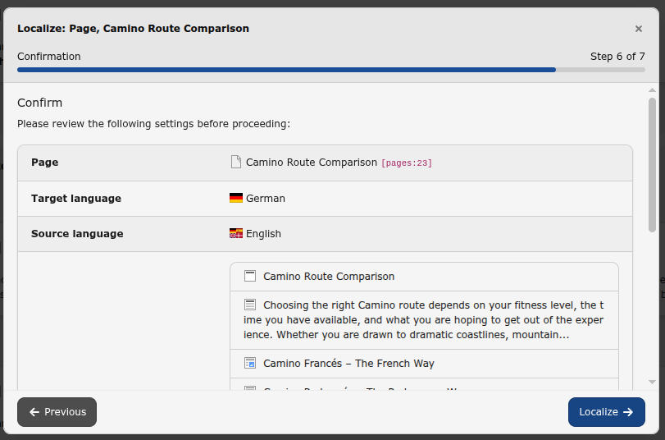This screenshot has height=440, width=665.
Task: Click the header content icon for Camino Route Comparison
Action: click(250, 276)
